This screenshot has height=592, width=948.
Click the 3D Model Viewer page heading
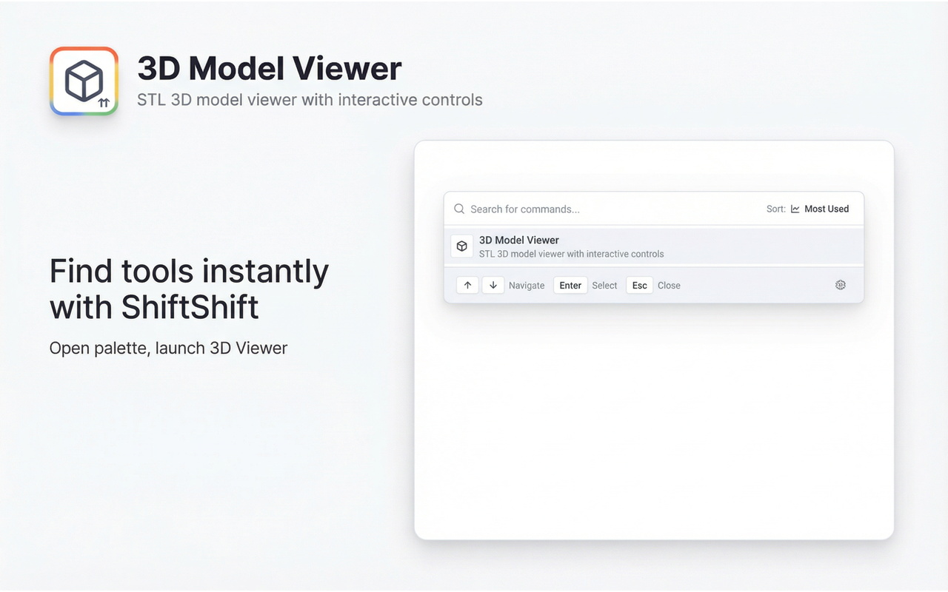click(x=270, y=69)
